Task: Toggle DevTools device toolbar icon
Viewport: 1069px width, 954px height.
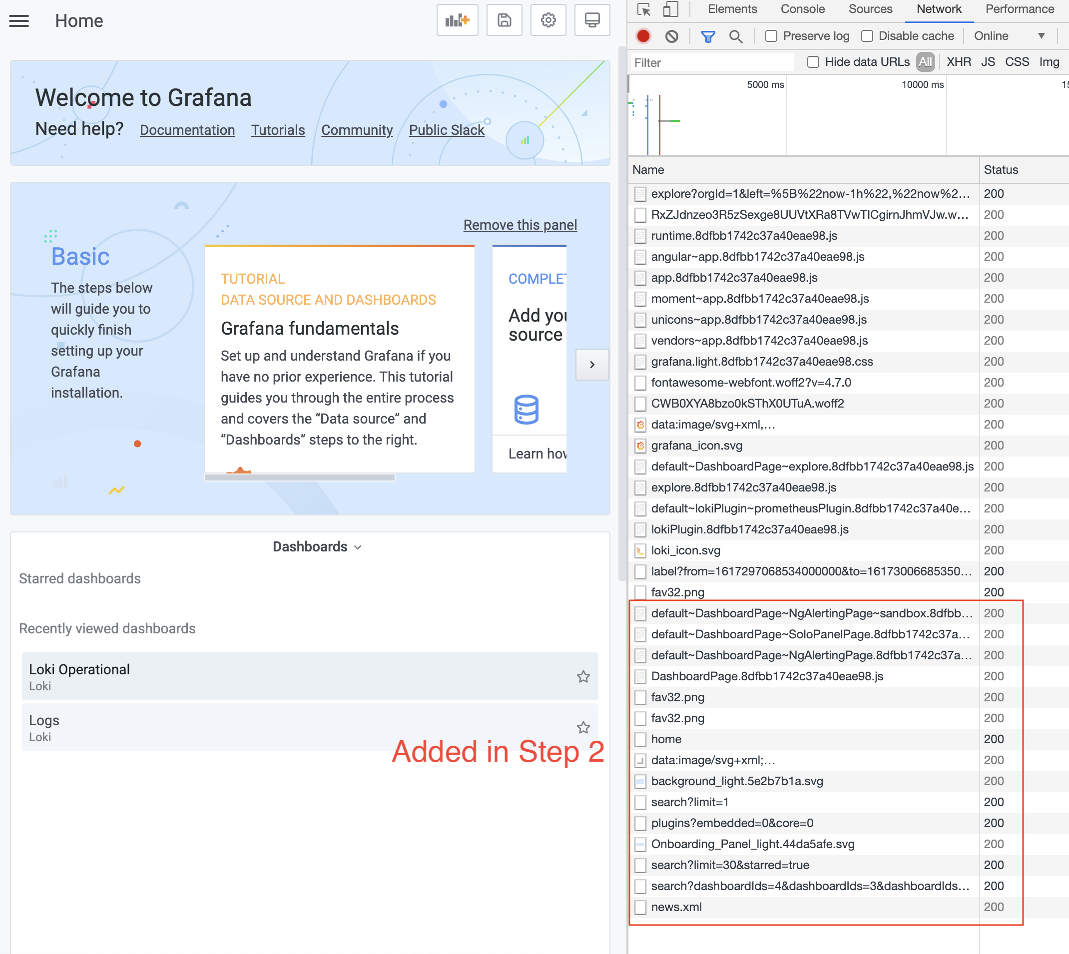Action: click(x=670, y=9)
